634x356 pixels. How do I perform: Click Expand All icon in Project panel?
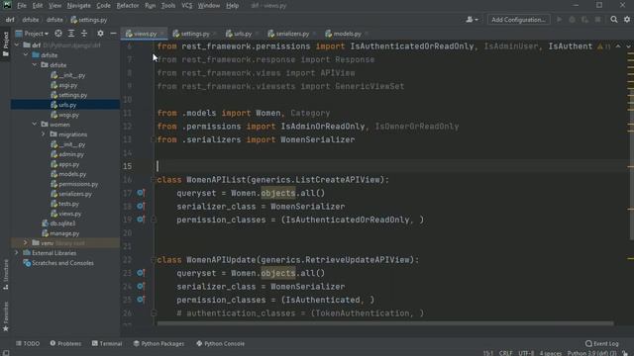[x=71, y=34]
